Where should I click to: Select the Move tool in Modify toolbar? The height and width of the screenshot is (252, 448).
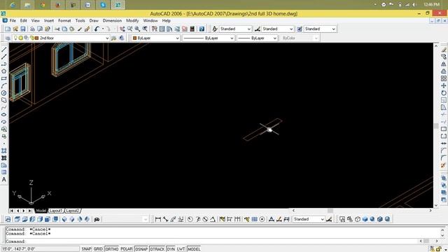[443, 85]
